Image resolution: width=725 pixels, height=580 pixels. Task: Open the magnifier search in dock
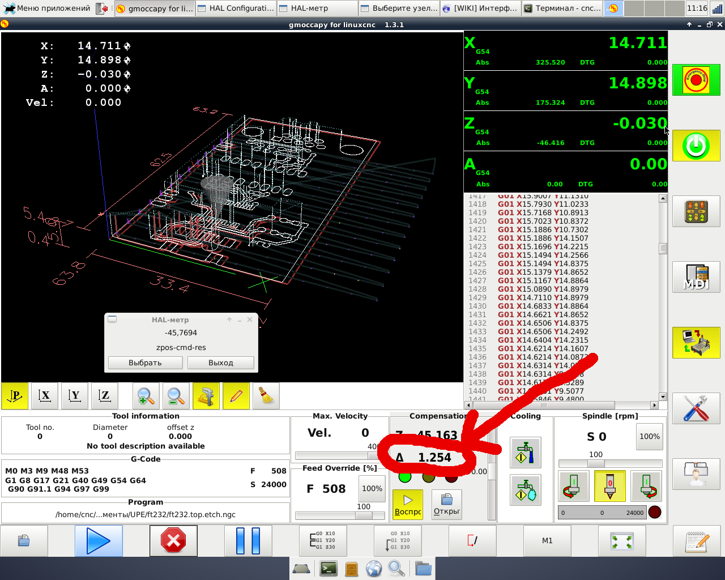[396, 568]
